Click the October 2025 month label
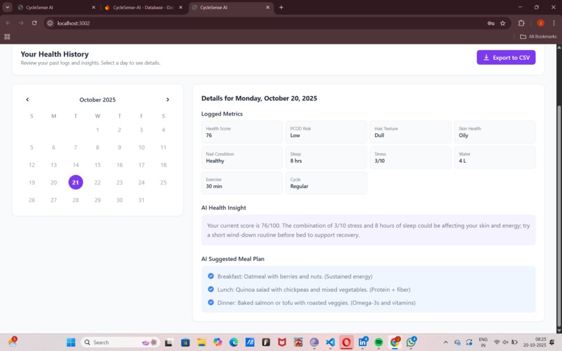The image size is (562, 351). (x=98, y=100)
